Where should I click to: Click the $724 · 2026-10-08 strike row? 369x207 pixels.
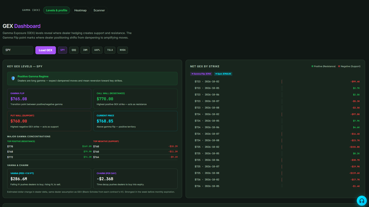point(275,140)
